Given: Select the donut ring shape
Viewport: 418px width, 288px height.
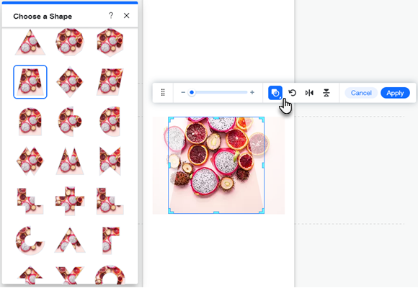Looking at the screenshot, I should coord(110,275).
